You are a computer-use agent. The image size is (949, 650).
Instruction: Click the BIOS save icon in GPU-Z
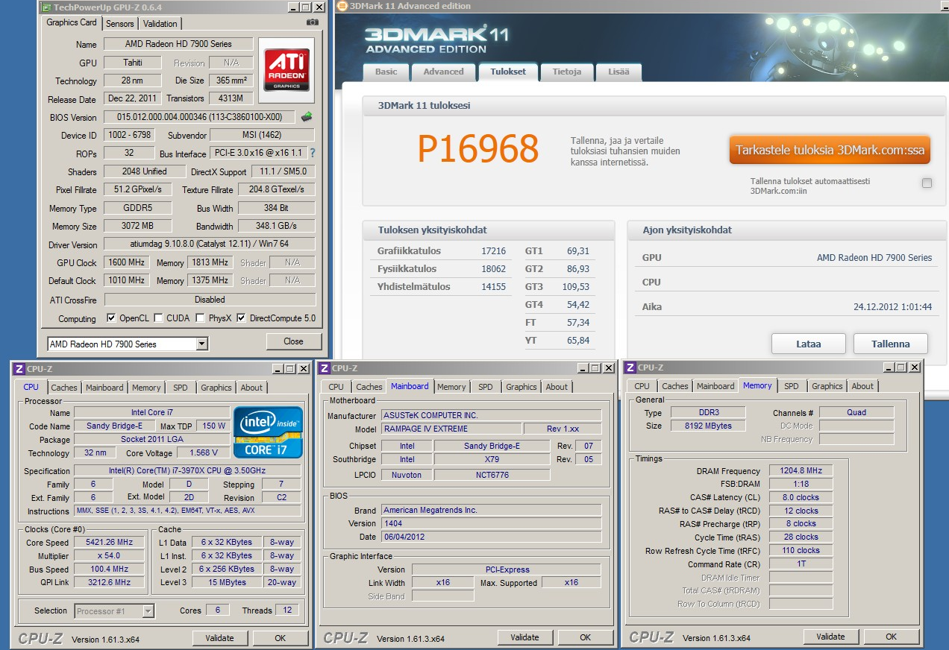point(307,117)
